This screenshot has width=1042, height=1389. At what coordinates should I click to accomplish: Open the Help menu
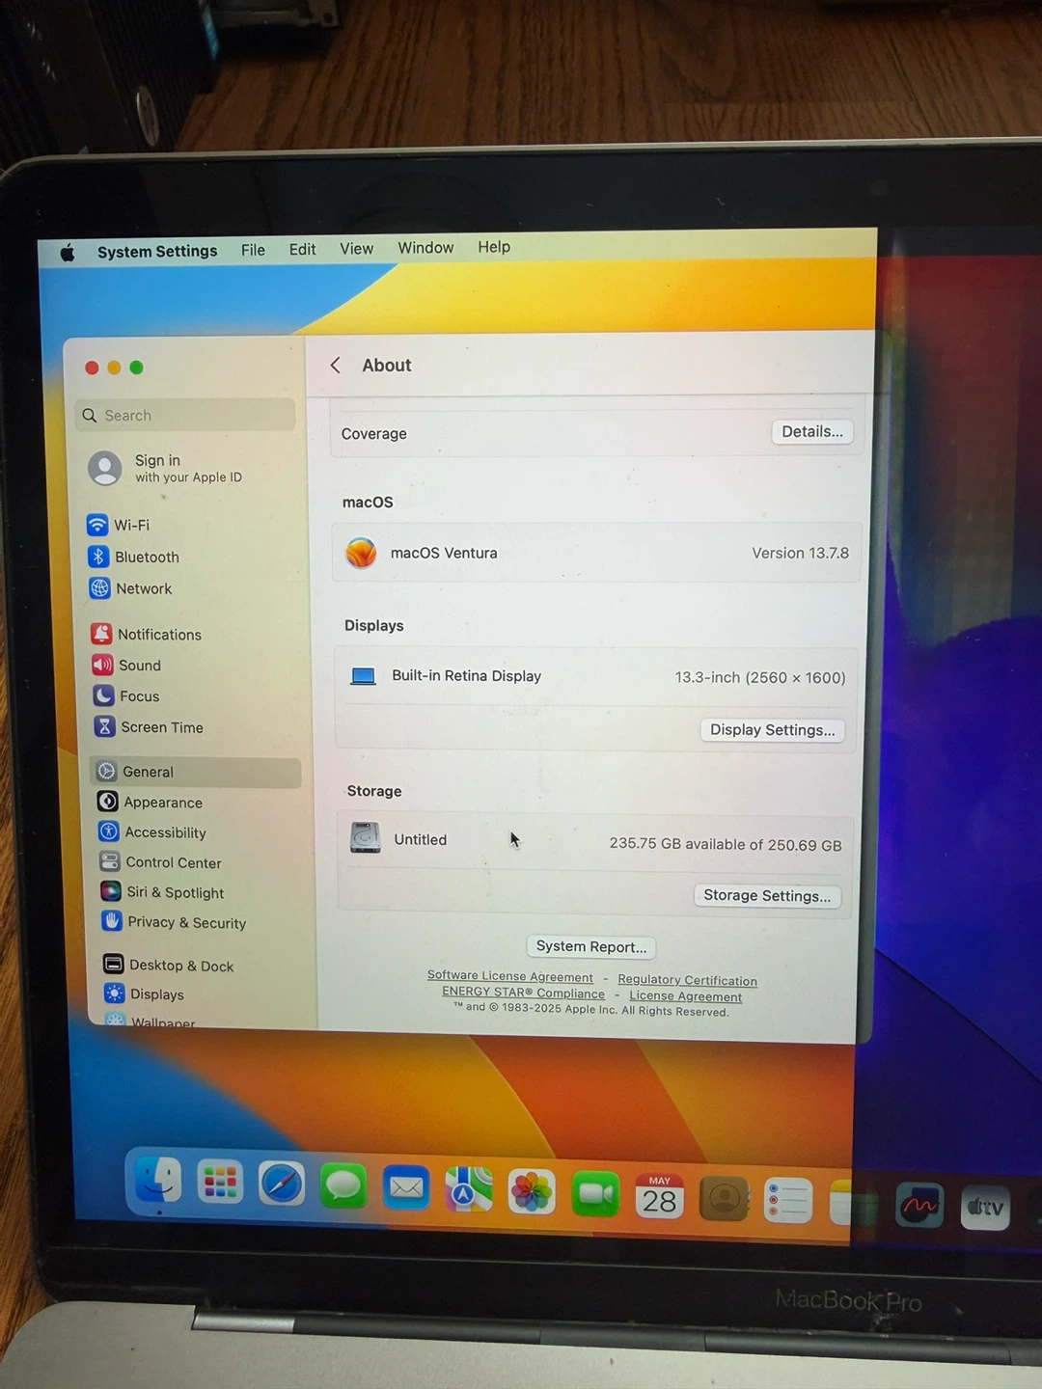(494, 247)
